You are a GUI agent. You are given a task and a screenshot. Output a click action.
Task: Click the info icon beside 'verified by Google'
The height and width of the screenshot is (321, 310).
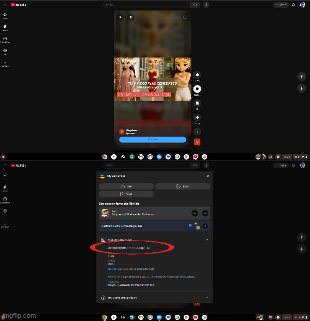coord(148,248)
